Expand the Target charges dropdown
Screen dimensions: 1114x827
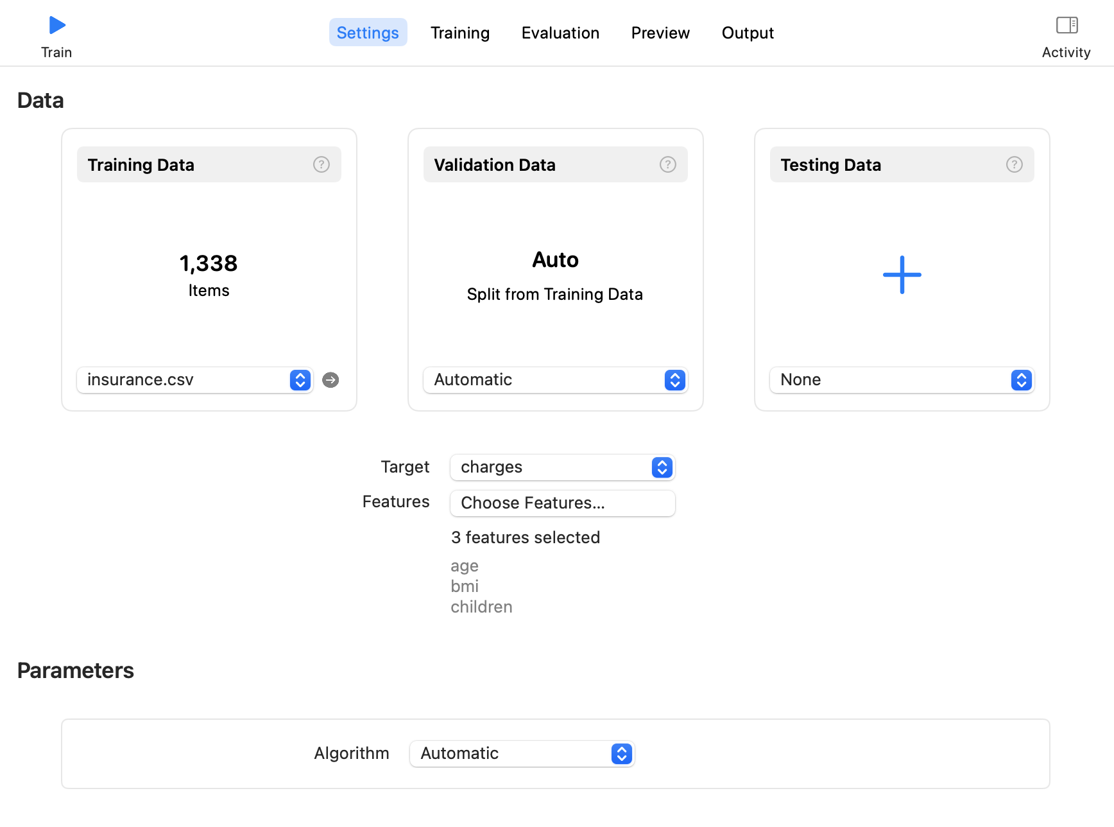point(562,467)
